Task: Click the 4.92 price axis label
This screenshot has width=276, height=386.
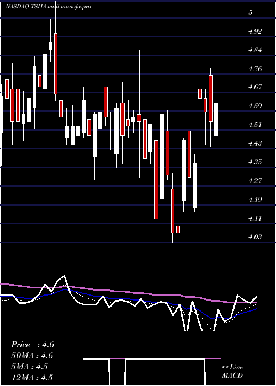Action: pos(254,31)
